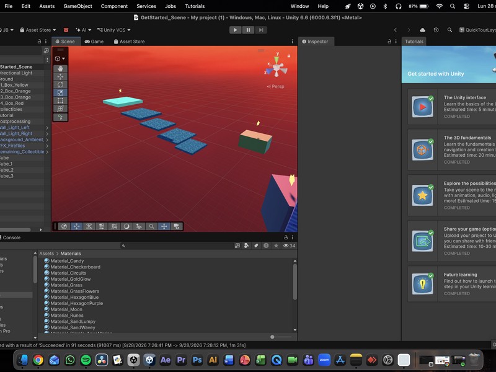
Task: Click the Project panel search field
Action: coord(177,246)
